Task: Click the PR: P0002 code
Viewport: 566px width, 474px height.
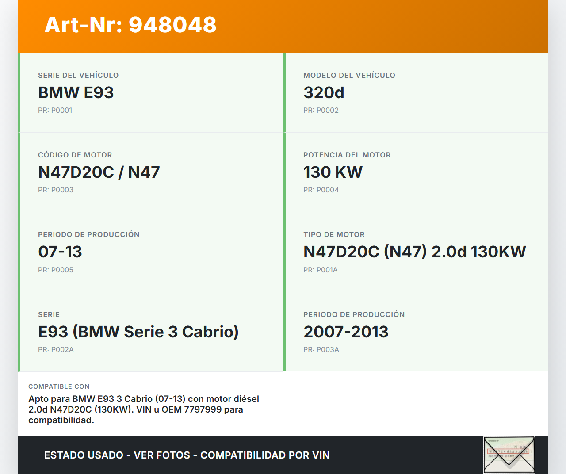Action: 321,111
